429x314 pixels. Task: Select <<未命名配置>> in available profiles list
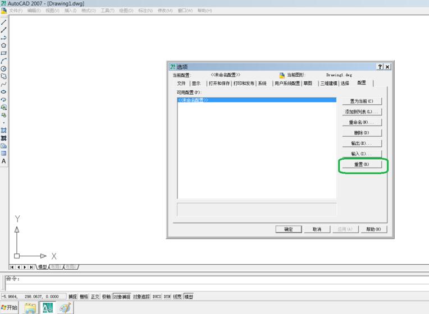(257, 100)
